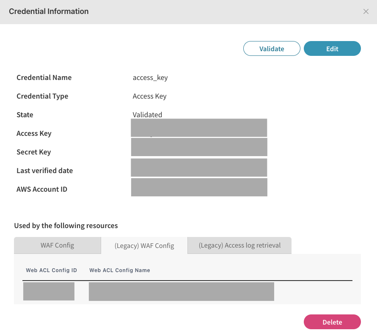Select the redacted Web ACL Config Name cell

click(181, 292)
